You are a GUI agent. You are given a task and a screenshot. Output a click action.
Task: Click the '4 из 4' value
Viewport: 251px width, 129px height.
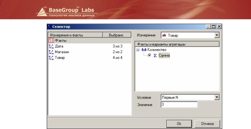(118, 58)
